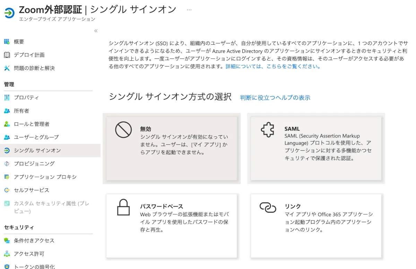Click the 概要 overview icon

click(7, 42)
